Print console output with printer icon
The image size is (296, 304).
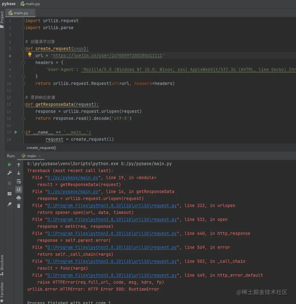pyautogui.click(x=19, y=198)
